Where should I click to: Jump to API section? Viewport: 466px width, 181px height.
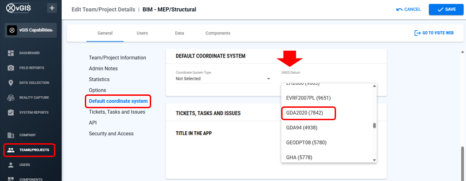point(93,123)
